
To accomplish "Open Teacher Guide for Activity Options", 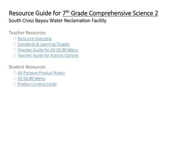I will 48,56.
